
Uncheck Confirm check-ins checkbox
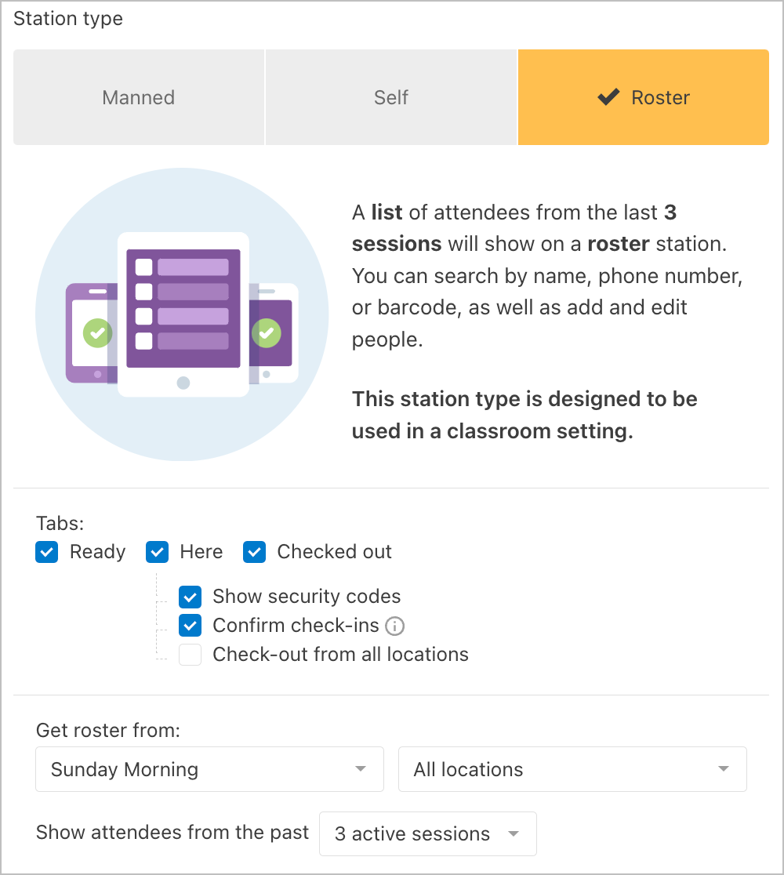click(x=191, y=626)
